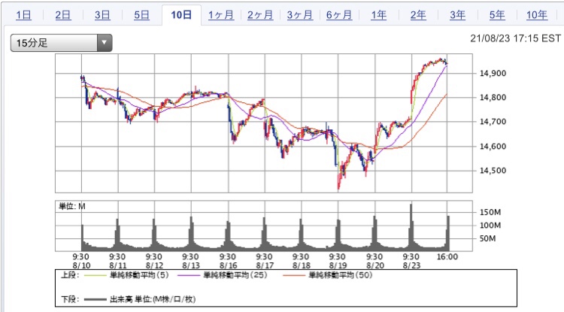Click the 8/19 date axis label
The height and width of the screenshot is (312, 564).
(x=338, y=265)
